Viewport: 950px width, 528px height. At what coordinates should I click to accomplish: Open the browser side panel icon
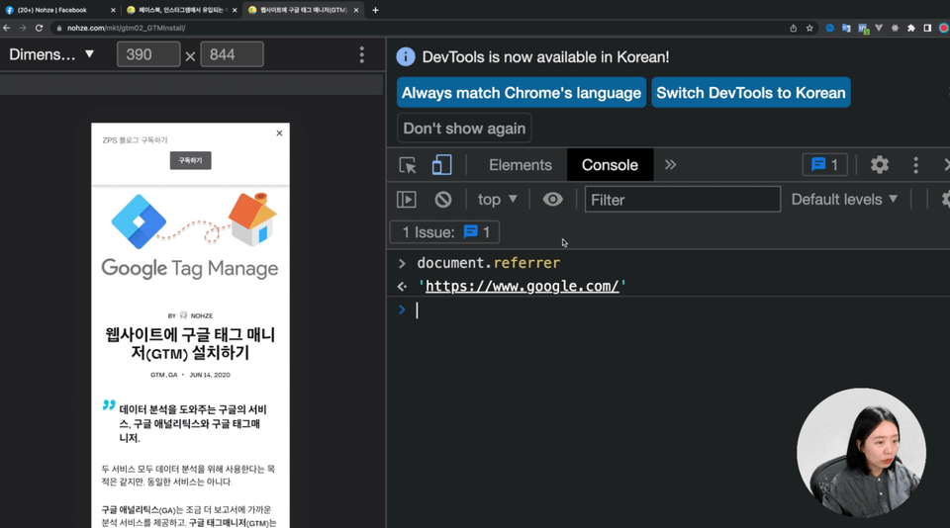click(927, 28)
